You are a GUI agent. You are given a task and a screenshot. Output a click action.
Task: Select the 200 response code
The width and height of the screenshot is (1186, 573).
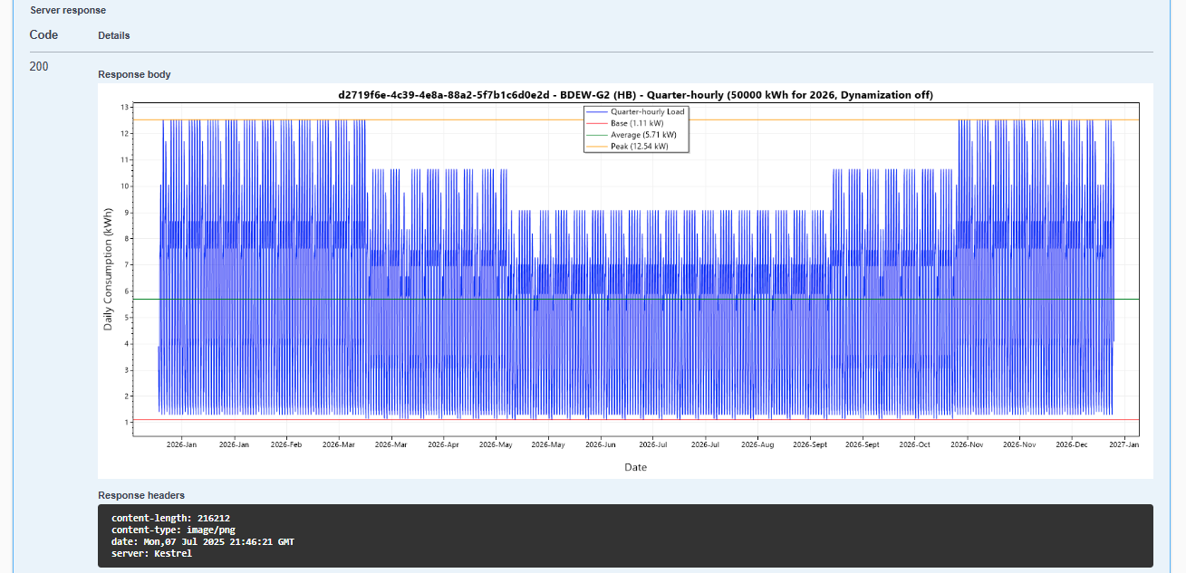point(39,66)
